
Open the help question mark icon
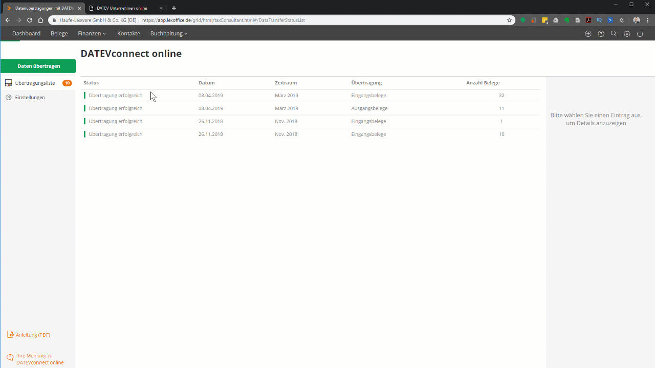click(601, 34)
